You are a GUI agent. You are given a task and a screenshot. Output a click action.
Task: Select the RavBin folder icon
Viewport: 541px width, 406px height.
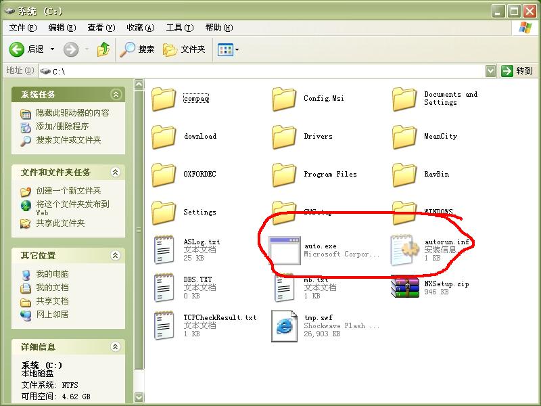pos(404,175)
